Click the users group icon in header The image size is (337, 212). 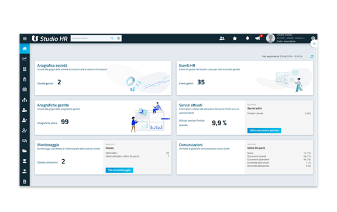(222, 38)
